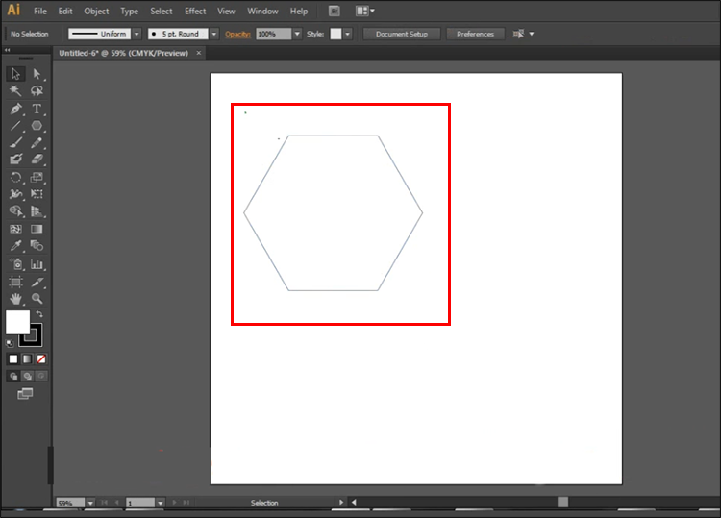Viewport: 721px width, 518px height.
Task: Select the Direct Selection tool
Action: pos(37,74)
